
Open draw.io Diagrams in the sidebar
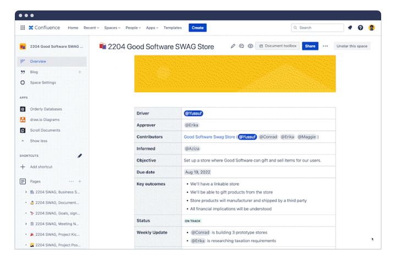(45, 120)
